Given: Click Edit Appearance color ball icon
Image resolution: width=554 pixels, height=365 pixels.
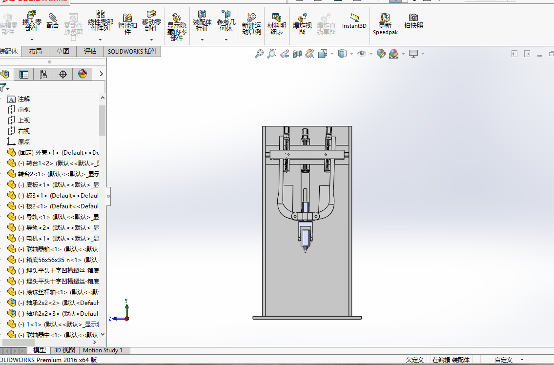Looking at the screenshot, I should point(381,54).
